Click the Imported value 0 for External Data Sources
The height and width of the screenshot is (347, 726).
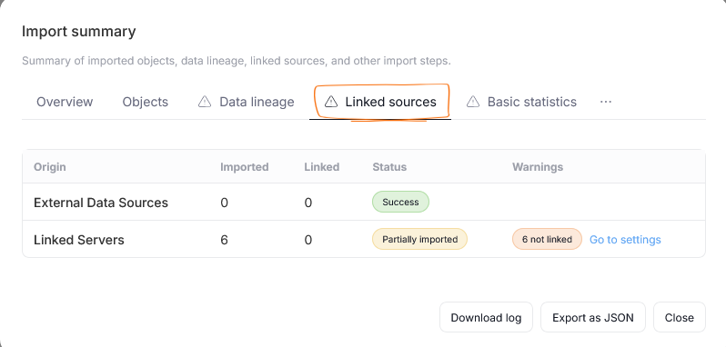[224, 203]
